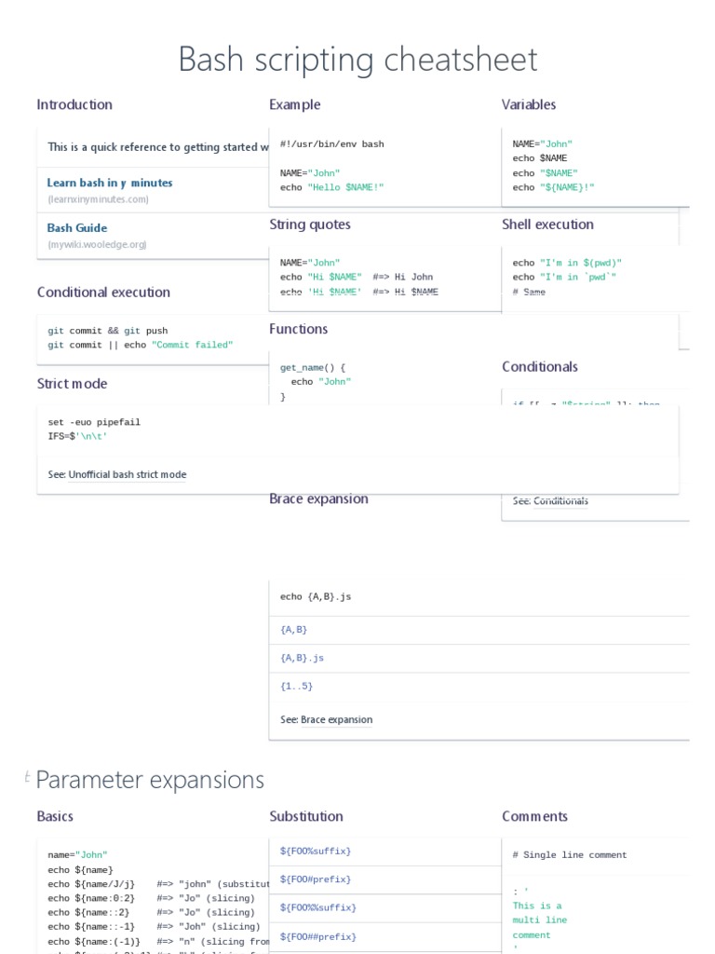Open the Conditionals reference link

[x=560, y=500]
